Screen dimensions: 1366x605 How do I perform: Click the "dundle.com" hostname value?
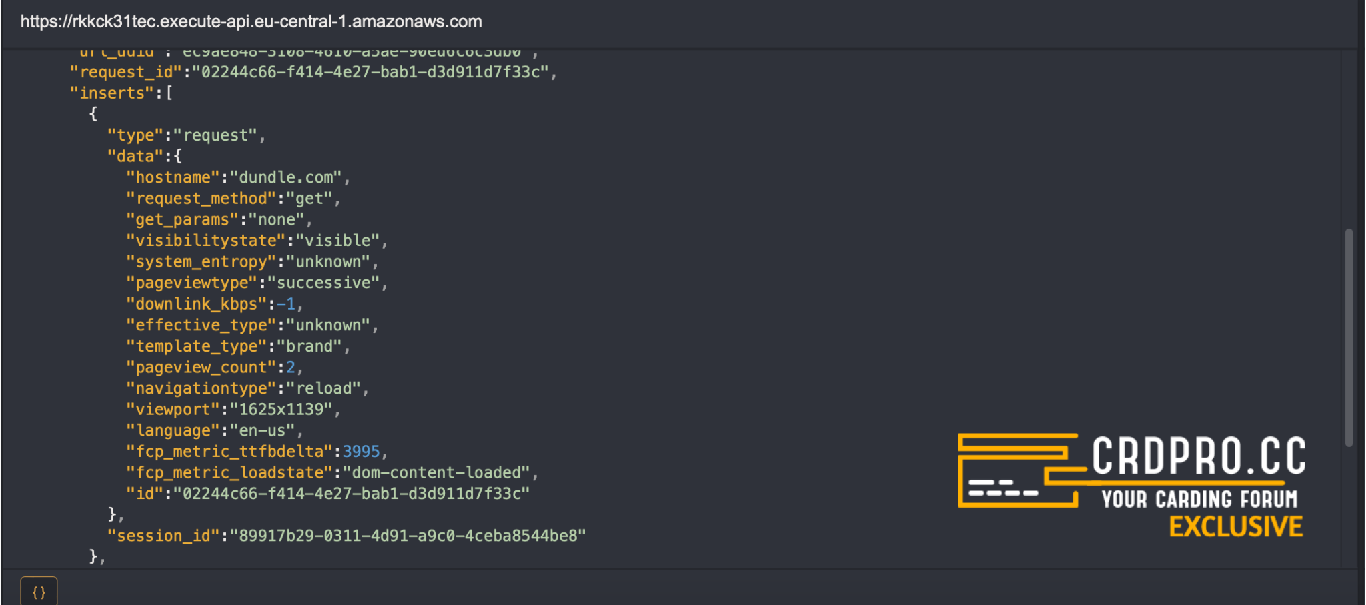pos(286,177)
